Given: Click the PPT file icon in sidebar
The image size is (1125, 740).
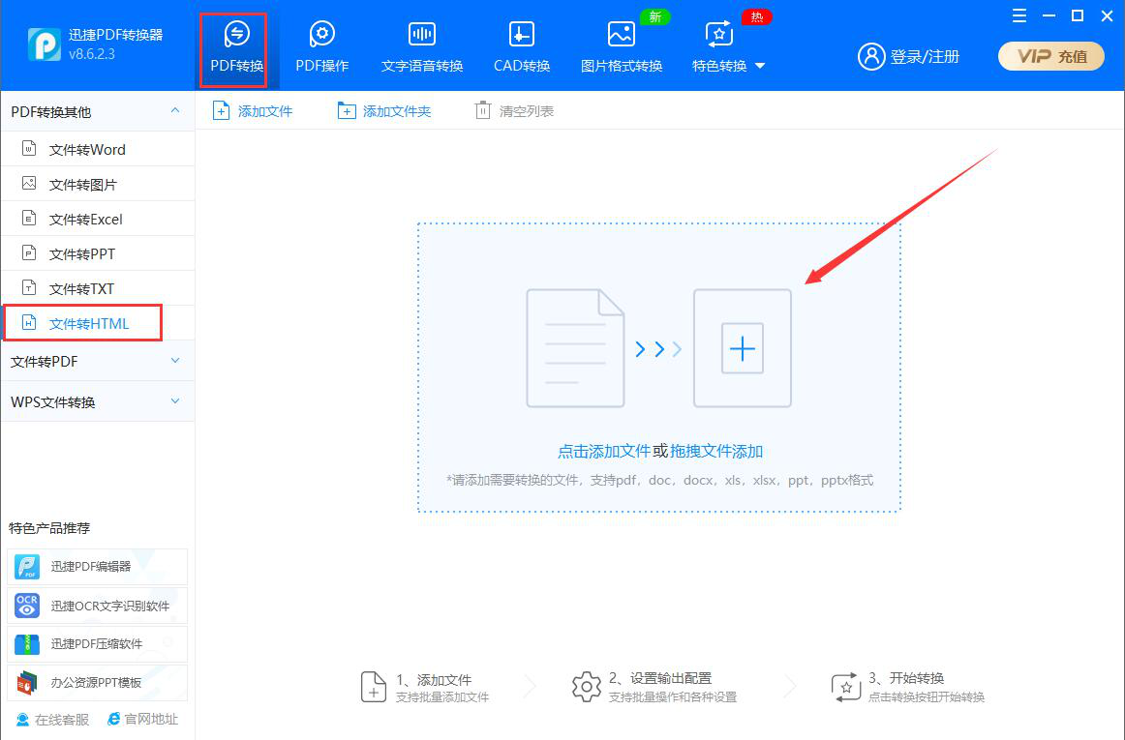Looking at the screenshot, I should coord(29,253).
